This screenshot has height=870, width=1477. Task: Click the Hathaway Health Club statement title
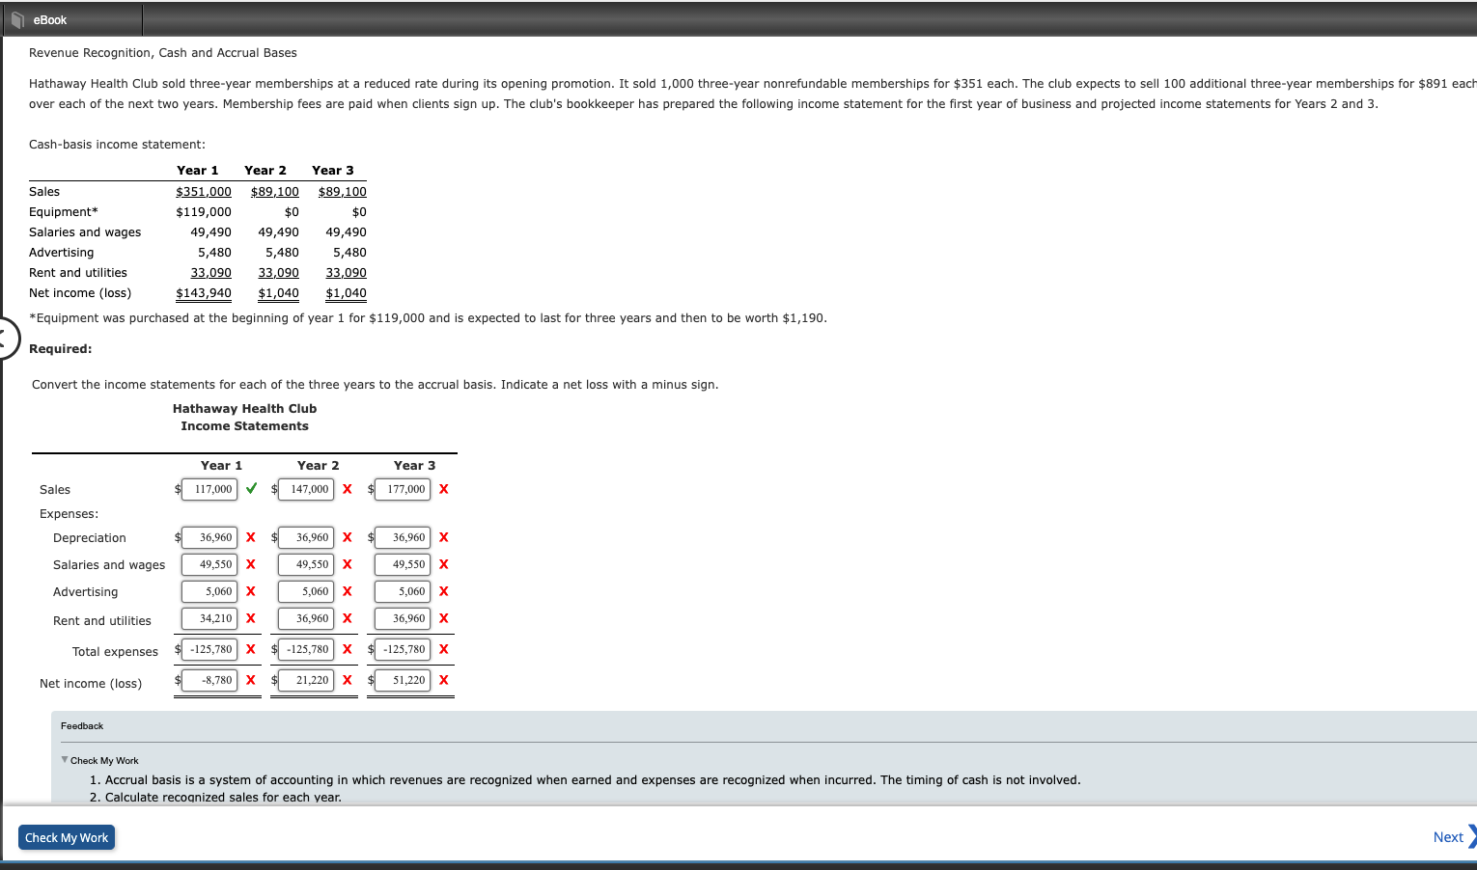pyautogui.click(x=244, y=409)
